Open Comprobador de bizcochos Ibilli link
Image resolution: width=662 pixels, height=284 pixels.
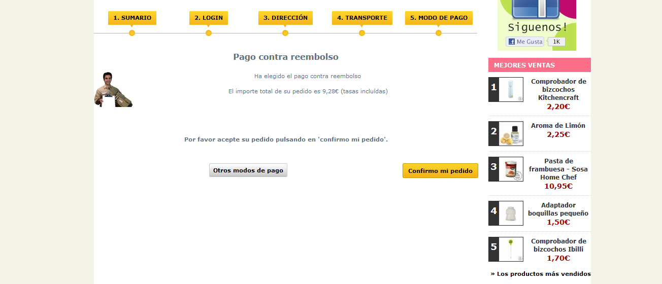click(x=558, y=245)
